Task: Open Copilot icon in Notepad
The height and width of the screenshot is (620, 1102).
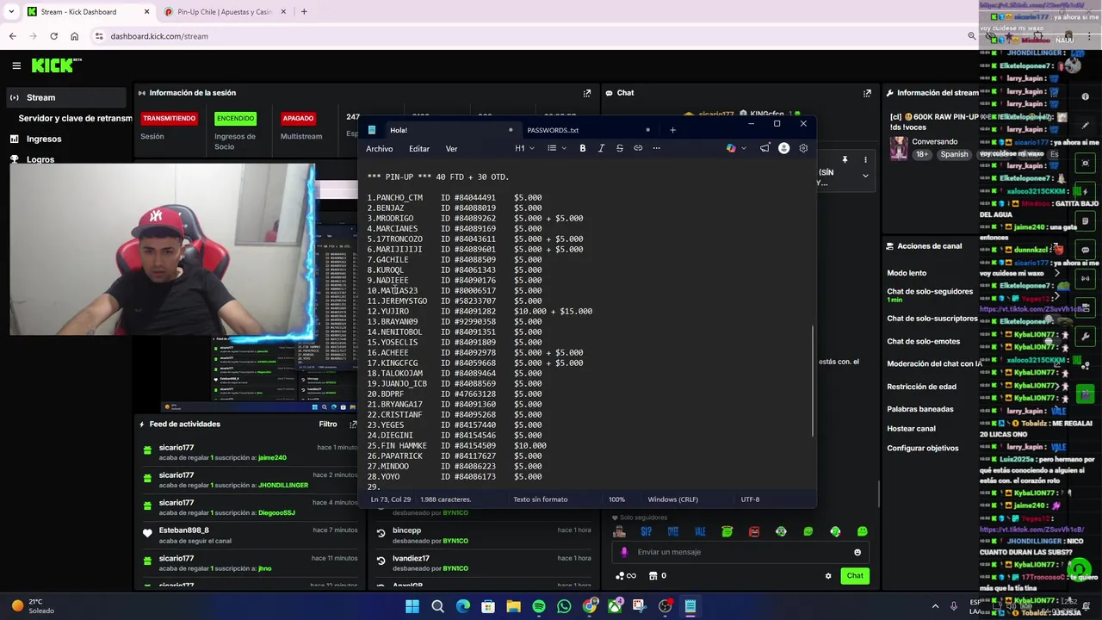Action: pos(731,148)
